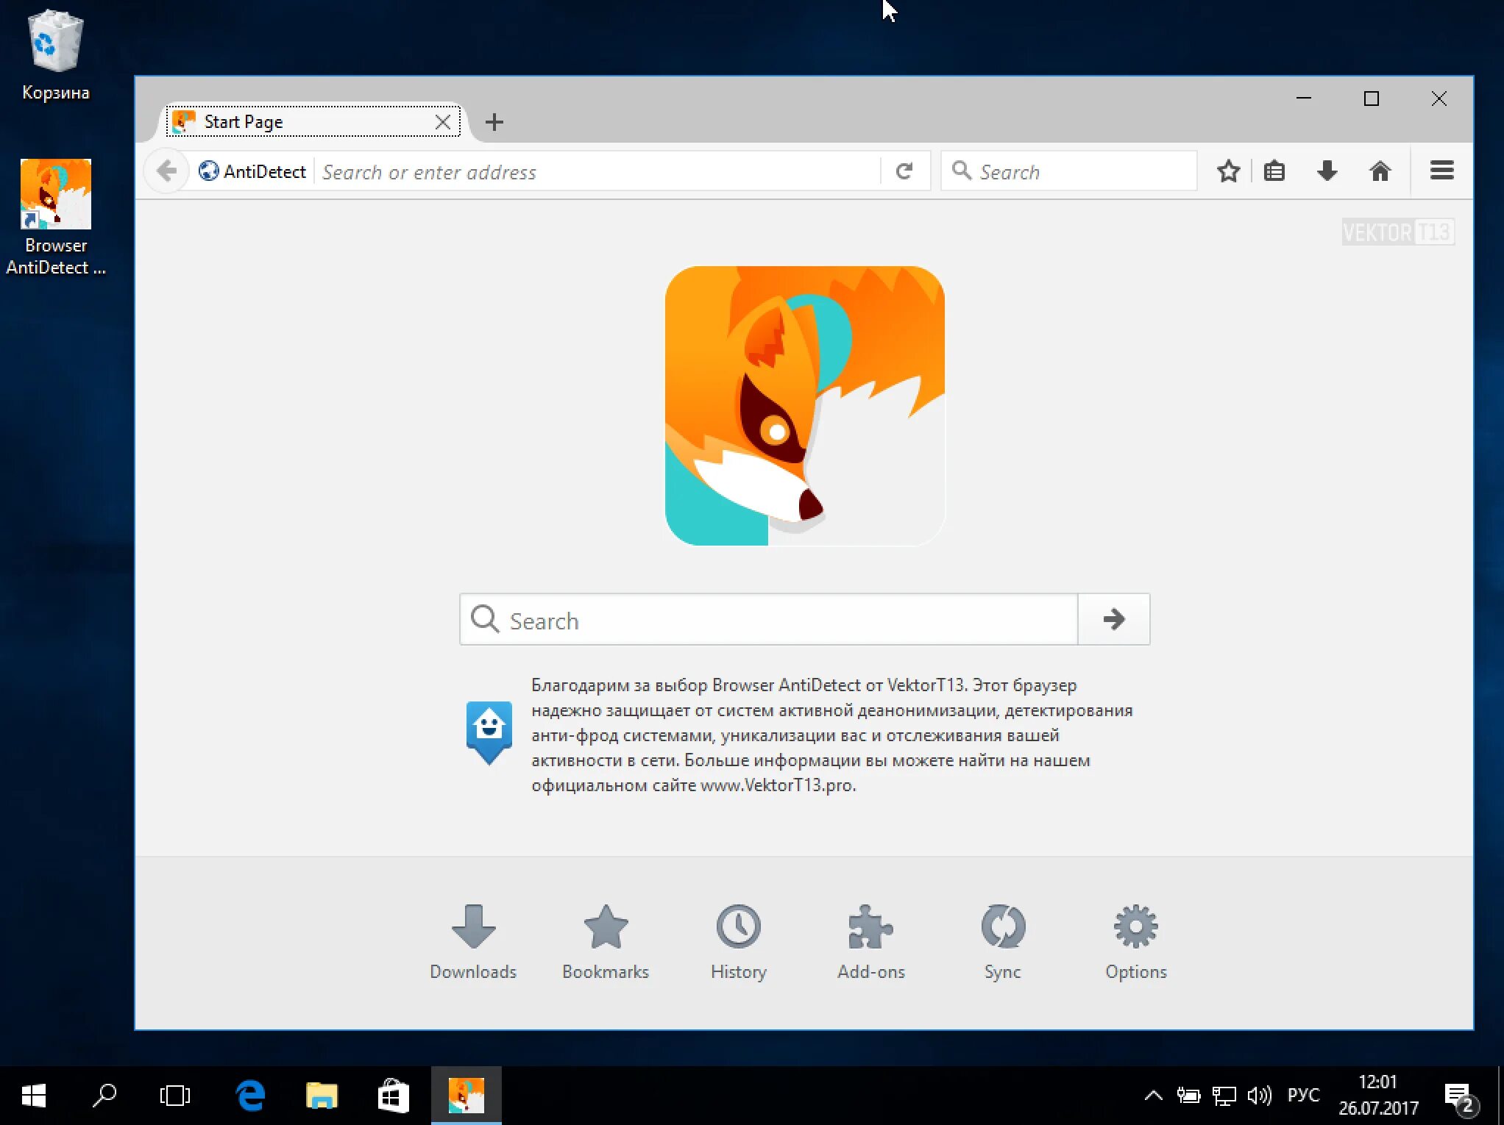The height and width of the screenshot is (1125, 1504).
Task: Click the blue home snippet icon
Action: click(x=489, y=732)
